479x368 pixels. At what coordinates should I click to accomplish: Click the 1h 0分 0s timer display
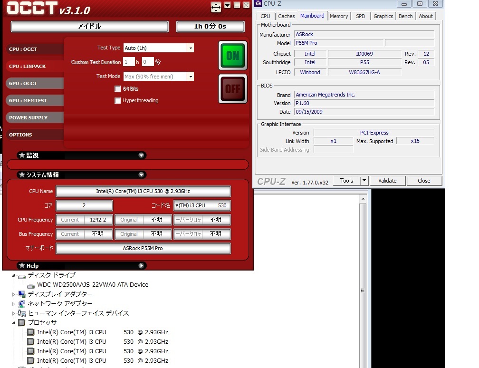point(210,26)
